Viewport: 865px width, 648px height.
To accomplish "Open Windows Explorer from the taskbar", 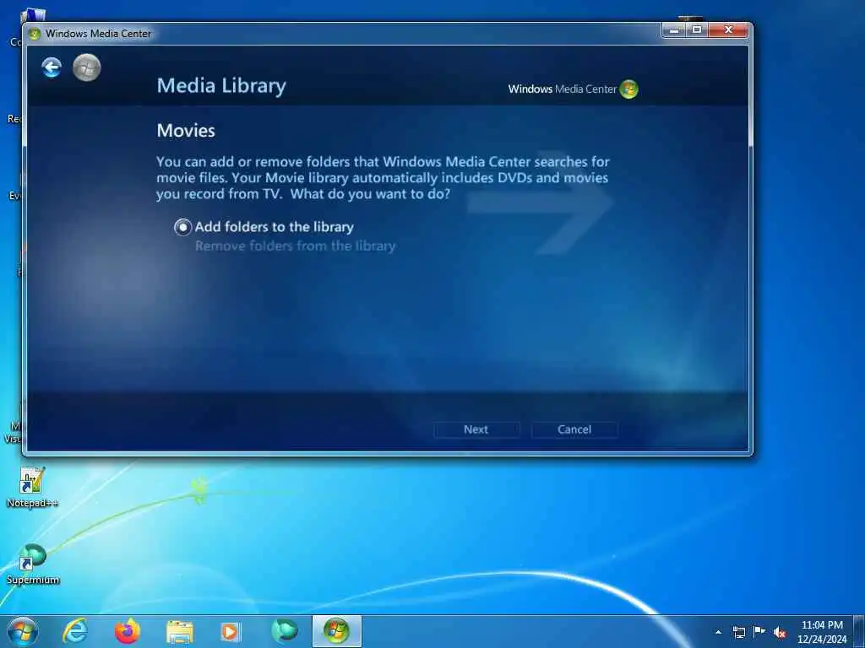I will [x=180, y=632].
